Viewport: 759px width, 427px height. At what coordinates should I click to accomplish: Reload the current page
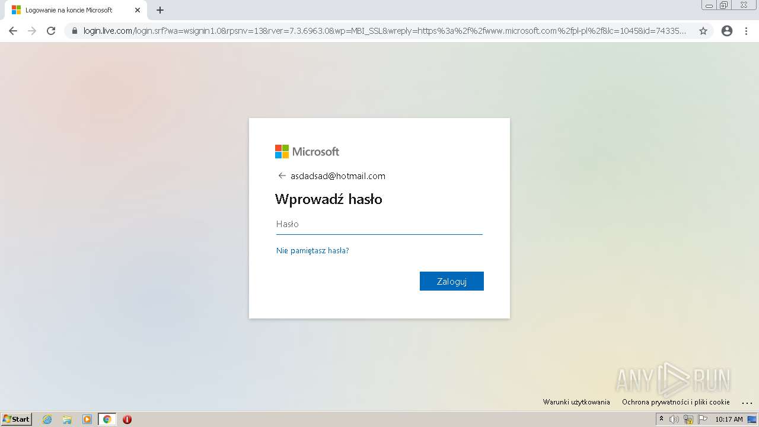click(x=51, y=31)
